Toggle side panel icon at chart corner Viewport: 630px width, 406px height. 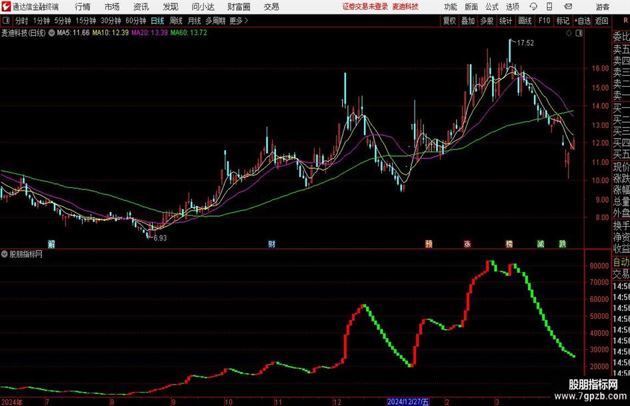pyautogui.click(x=579, y=33)
